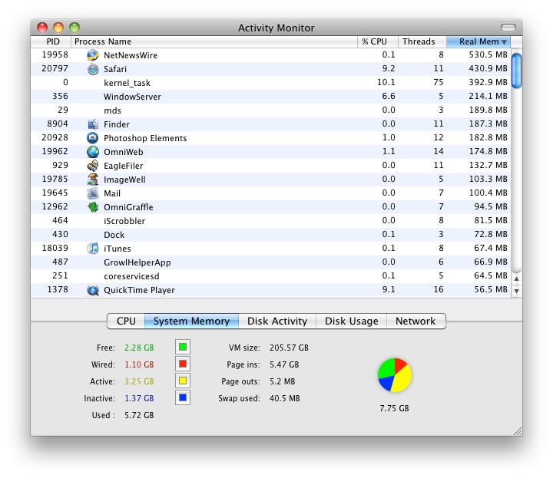Viewport: 553px width, 478px height.
Task: Select the Dock process row
Action: pos(270,235)
